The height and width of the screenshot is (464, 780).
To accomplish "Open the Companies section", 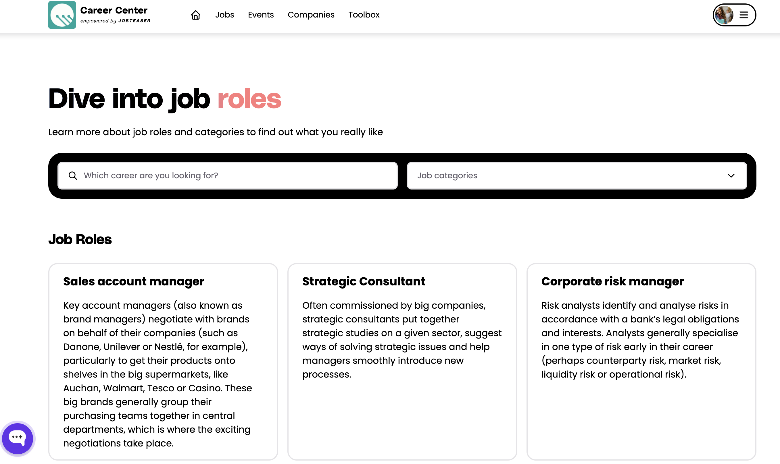I will pyautogui.click(x=311, y=15).
